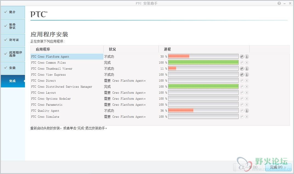This screenshot has width=294, height=174.
Task: Cancel icon in PTC Creo Simulate row
Action: click(x=247, y=116)
